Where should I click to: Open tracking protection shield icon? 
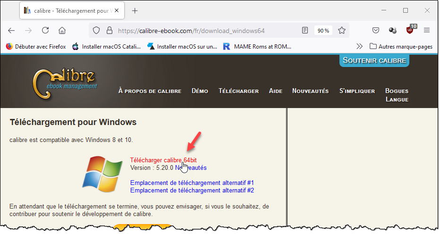point(96,30)
